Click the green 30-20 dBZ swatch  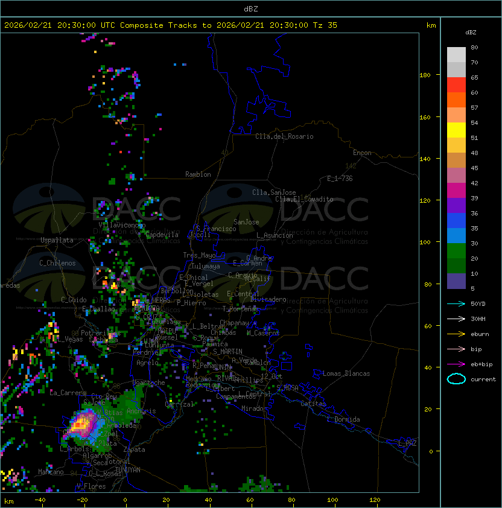click(x=456, y=250)
